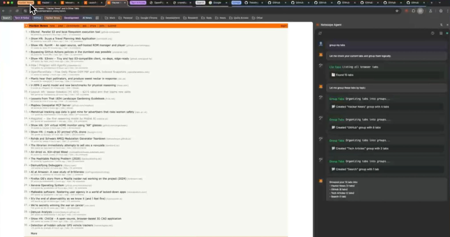
Task: Click the More link below the stories
Action: click(34, 233)
